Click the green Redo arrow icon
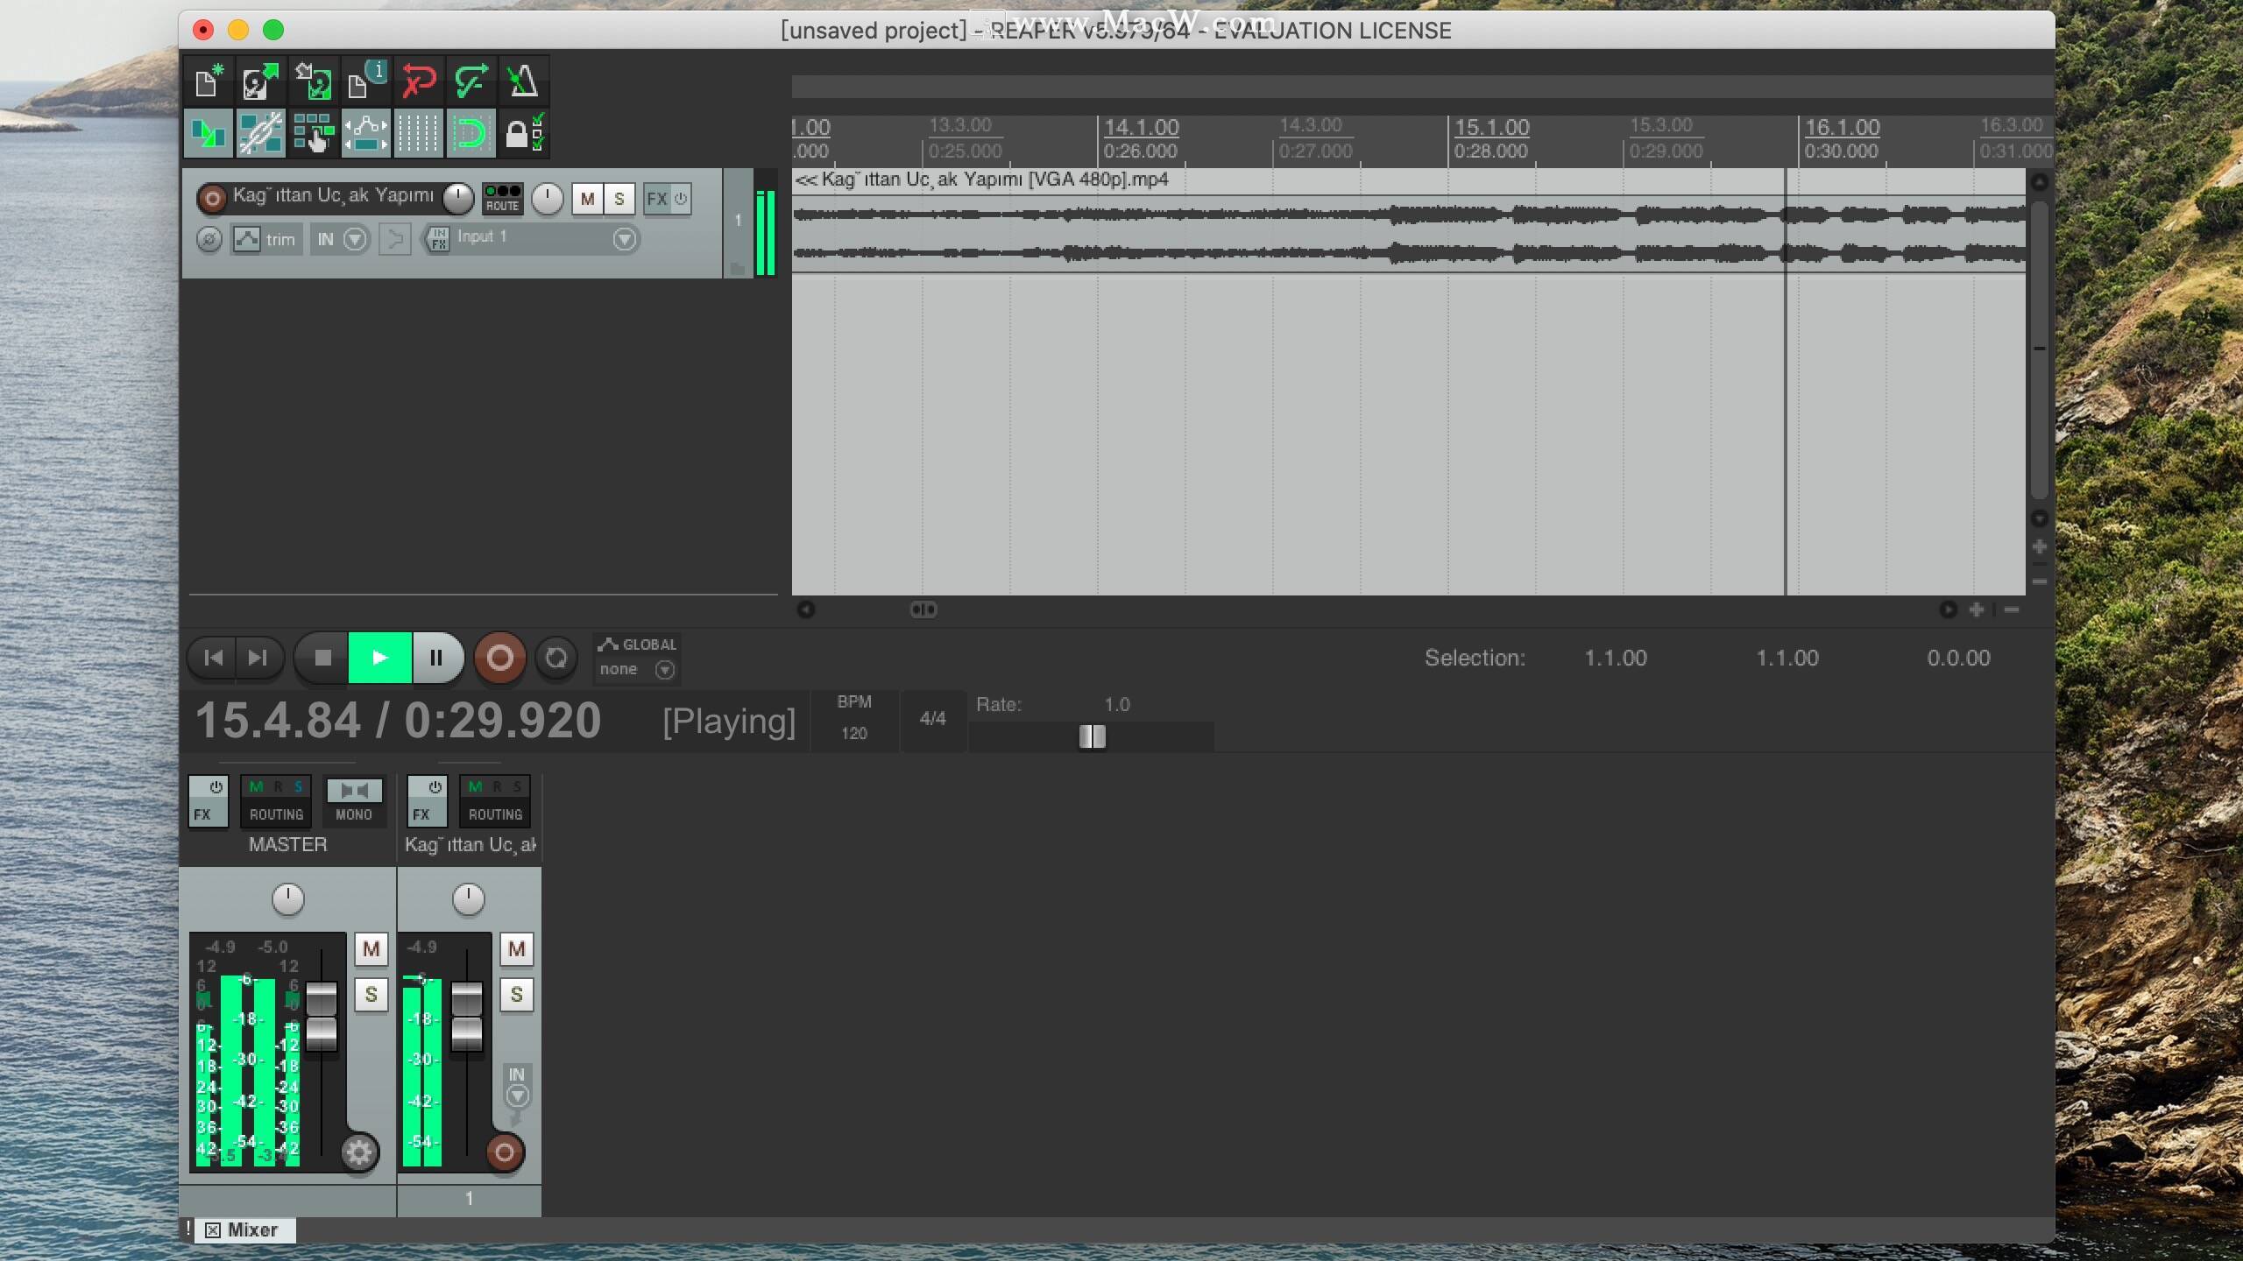2243x1261 pixels. click(471, 82)
